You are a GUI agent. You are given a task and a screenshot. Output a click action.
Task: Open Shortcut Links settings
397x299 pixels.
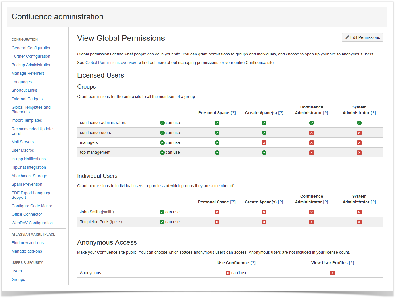[24, 90]
